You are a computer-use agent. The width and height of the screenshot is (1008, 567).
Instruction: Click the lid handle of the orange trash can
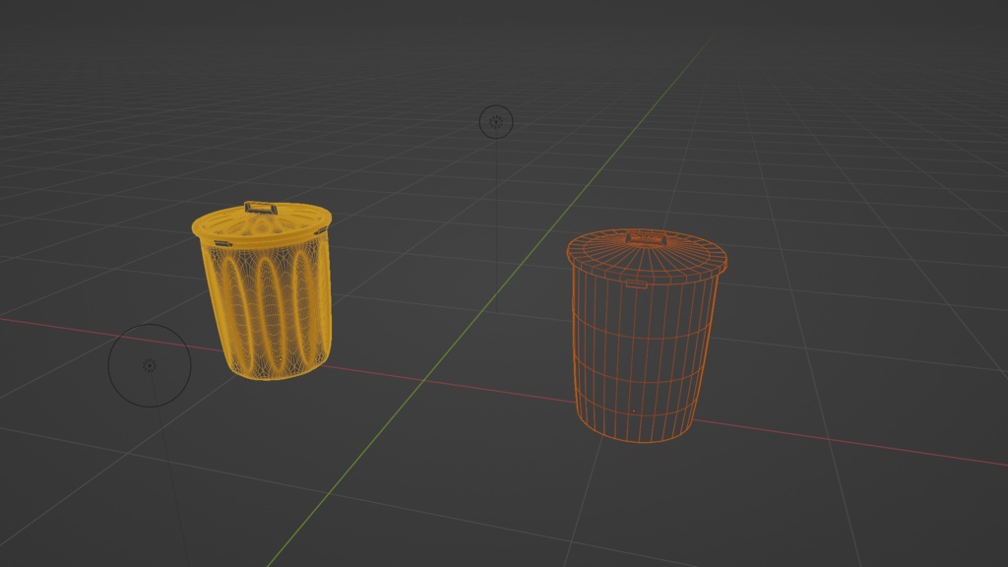pos(647,238)
